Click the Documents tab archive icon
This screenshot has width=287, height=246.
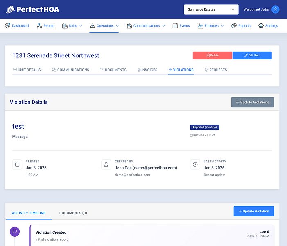[102, 70]
